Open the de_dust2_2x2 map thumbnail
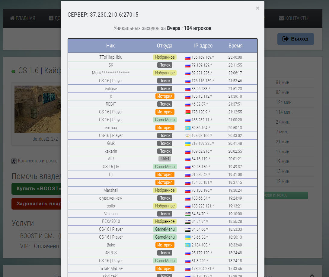 pyautogui.click(x=37, y=109)
